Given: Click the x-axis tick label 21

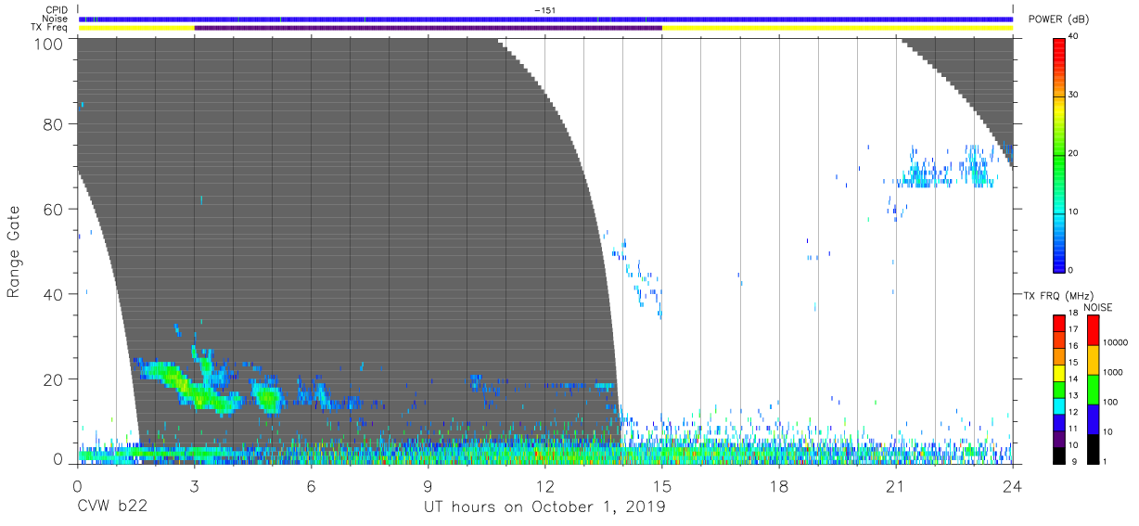Looking at the screenshot, I should pos(896,485).
